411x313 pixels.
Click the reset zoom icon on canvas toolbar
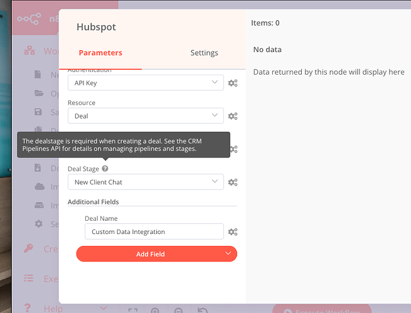(203, 310)
